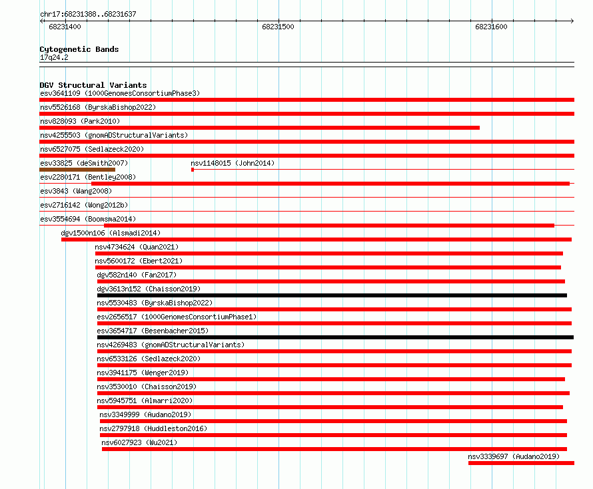
Task: Click the nsv6527075 (Sedlazeck2020) label
Action: [x=92, y=149]
